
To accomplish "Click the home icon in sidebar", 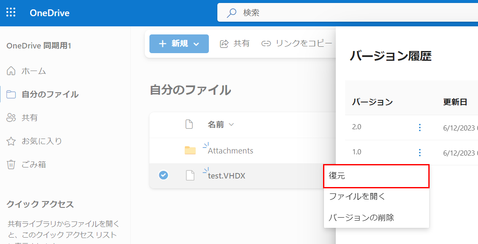I will [11, 71].
